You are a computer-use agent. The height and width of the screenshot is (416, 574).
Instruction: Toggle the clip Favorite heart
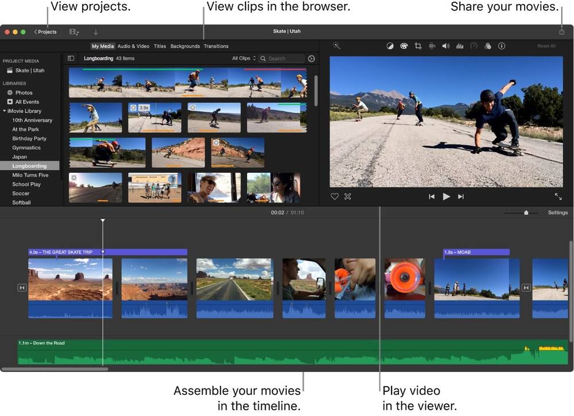click(x=335, y=196)
